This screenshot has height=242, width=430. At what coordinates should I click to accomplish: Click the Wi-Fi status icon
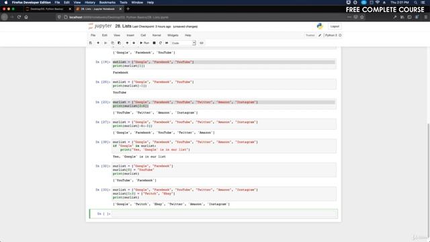(x=378, y=3)
